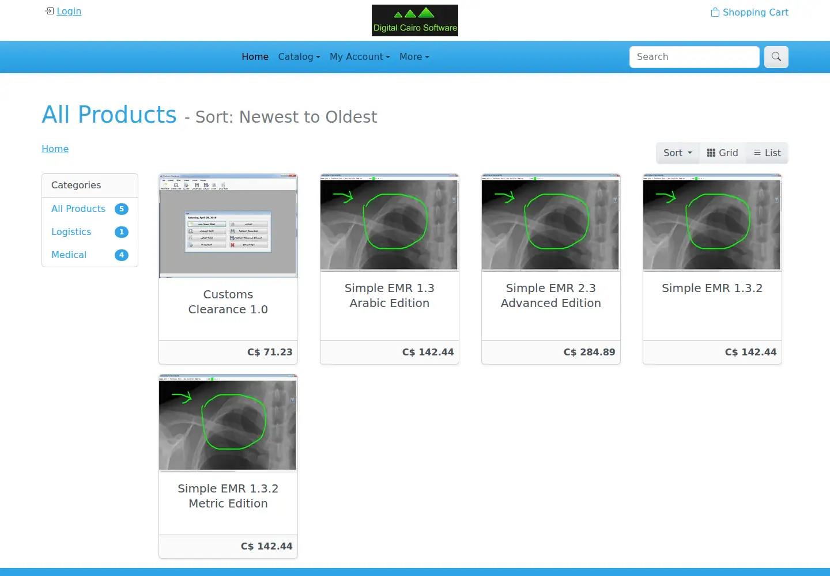
Task: Select the Logistics category
Action: coord(71,232)
